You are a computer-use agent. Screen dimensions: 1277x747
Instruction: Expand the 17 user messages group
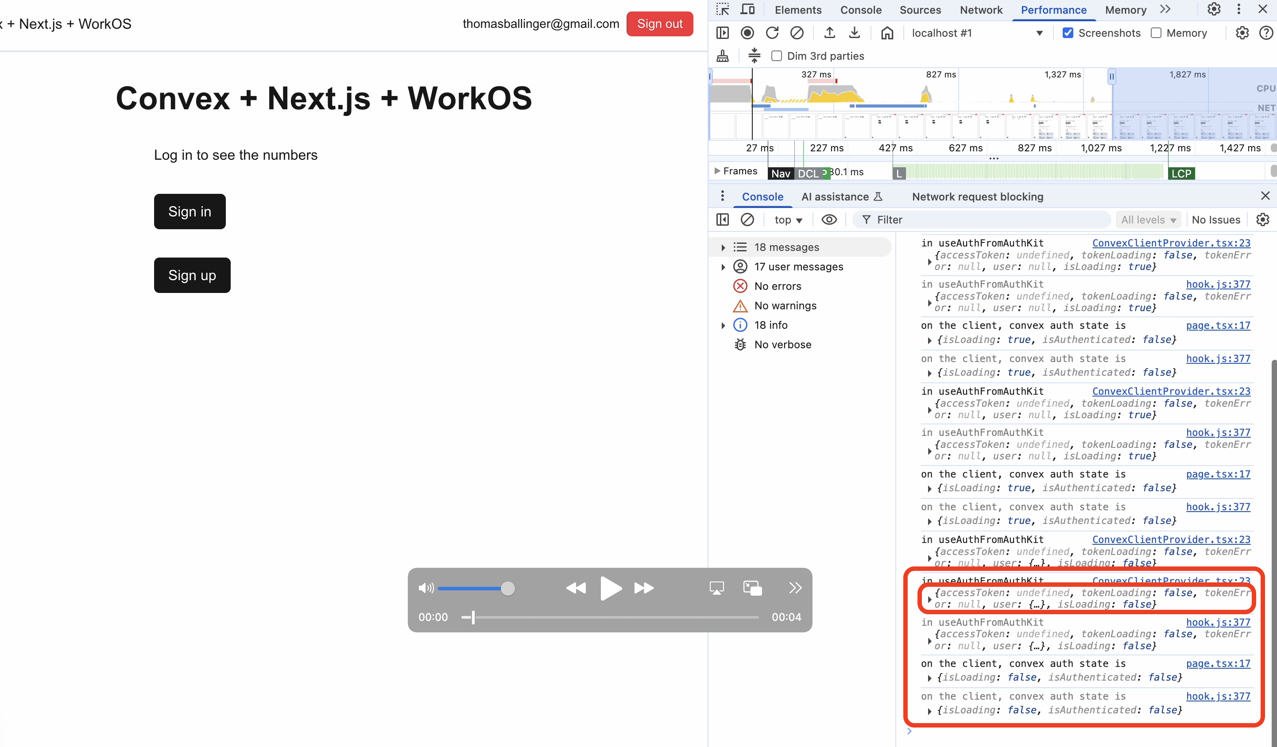723,266
